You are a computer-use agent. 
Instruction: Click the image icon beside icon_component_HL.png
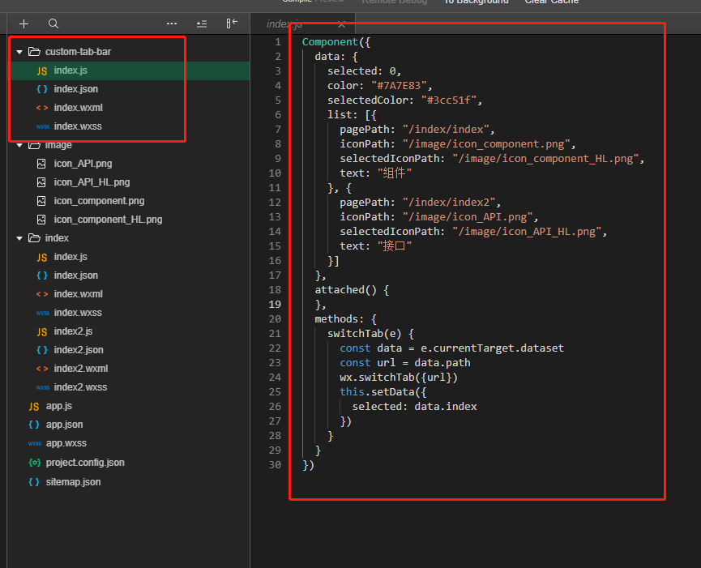(x=41, y=220)
